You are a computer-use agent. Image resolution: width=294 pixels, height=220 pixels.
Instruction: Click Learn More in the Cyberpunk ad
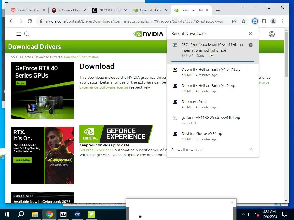coord(22,160)
